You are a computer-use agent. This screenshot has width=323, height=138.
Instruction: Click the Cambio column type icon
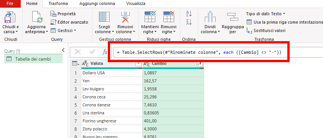(x=147, y=64)
